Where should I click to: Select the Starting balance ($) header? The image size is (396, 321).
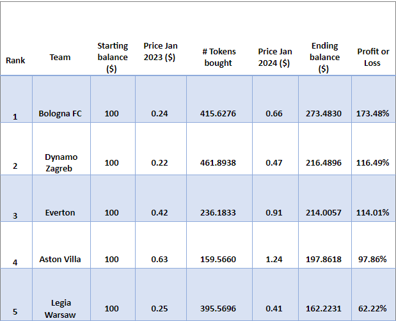pyautogui.click(x=113, y=58)
